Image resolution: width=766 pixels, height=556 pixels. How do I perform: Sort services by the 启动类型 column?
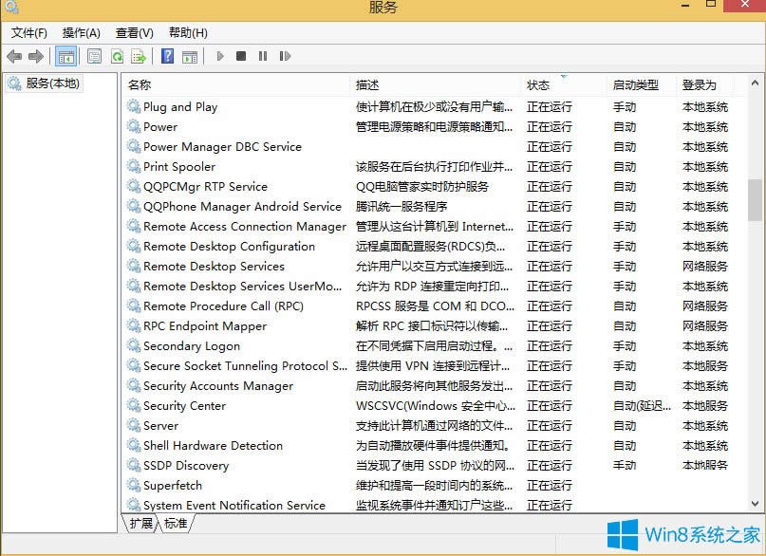[636, 84]
